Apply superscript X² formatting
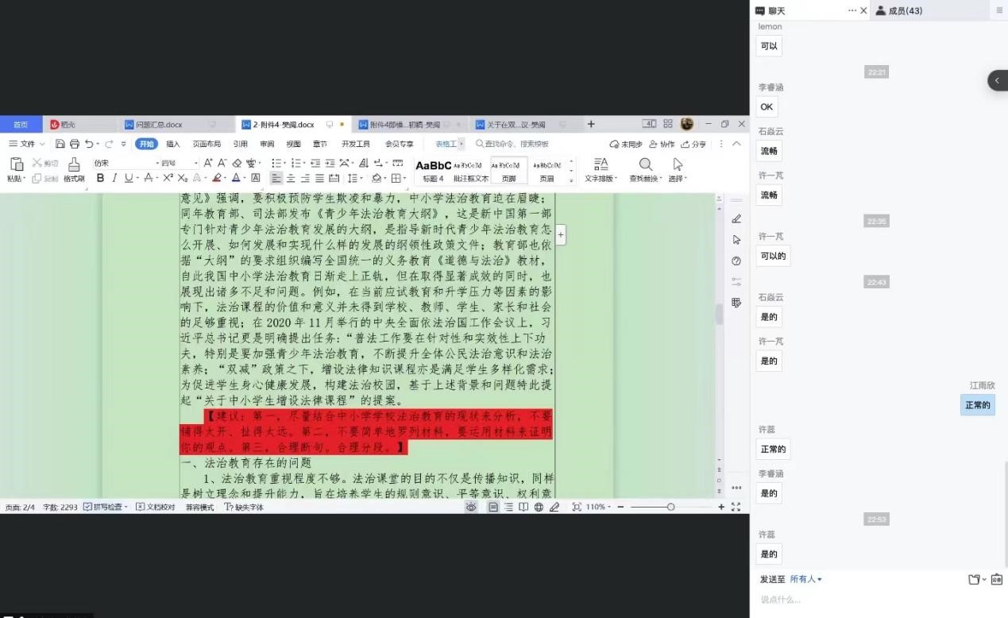 pos(168,178)
